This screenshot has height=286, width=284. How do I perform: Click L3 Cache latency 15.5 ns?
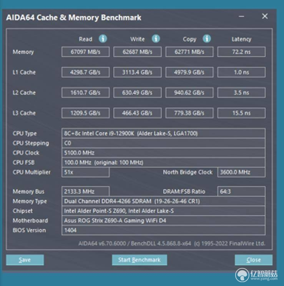tap(241, 113)
